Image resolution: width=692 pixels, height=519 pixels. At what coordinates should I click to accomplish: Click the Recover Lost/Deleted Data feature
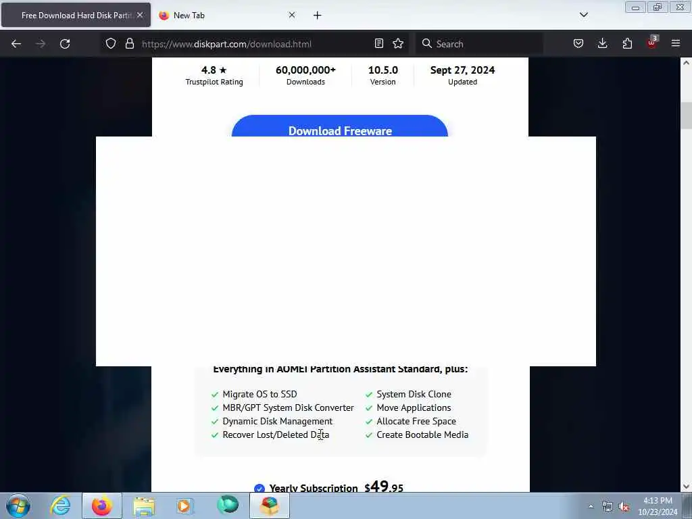[276, 435]
